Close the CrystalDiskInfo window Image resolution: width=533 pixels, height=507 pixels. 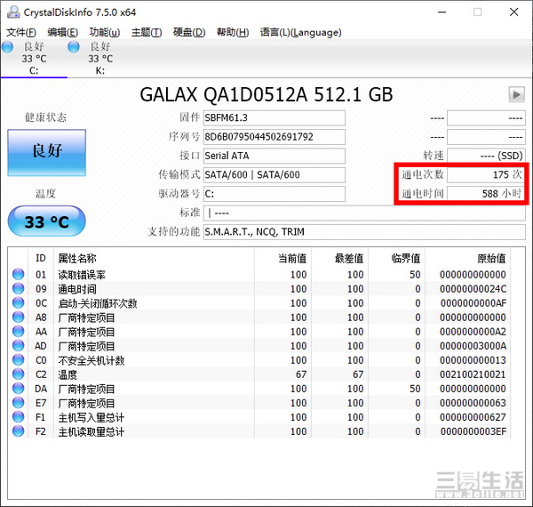(x=514, y=12)
